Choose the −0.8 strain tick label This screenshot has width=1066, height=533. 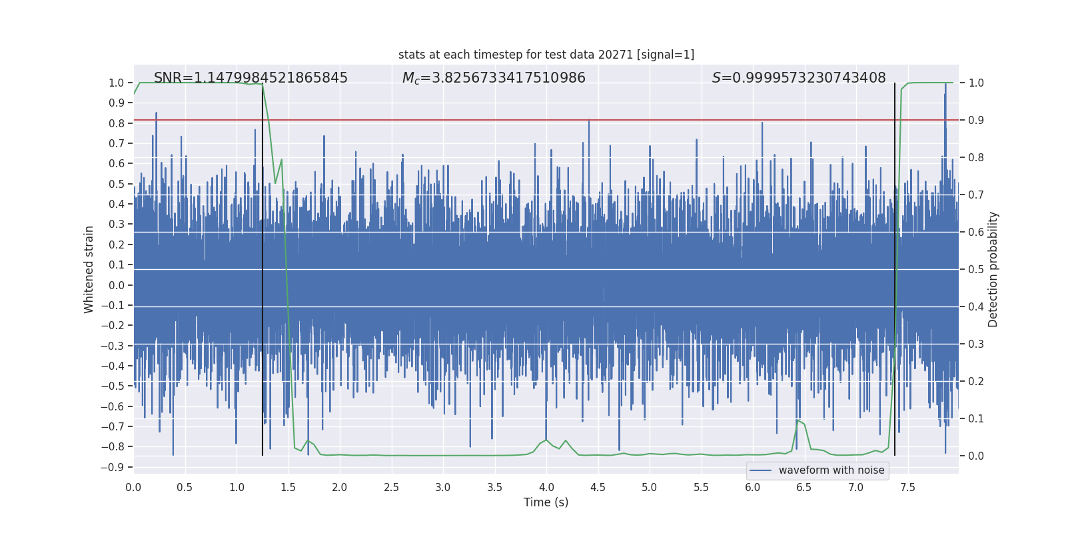[x=113, y=447]
